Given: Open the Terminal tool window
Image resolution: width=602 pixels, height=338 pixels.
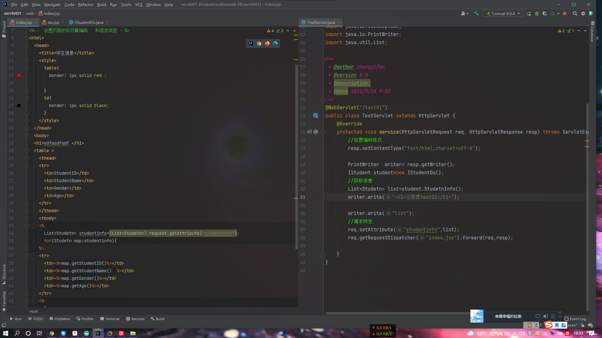Looking at the screenshot, I should click(x=110, y=319).
